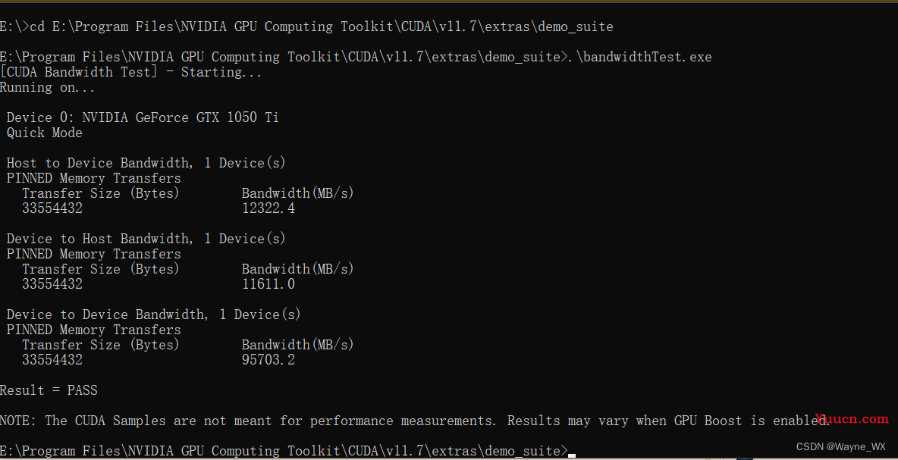Image resolution: width=898 pixels, height=460 pixels.
Task: Click '[CUDA Bandwidth Test] - Starting...' line
Action: point(130,72)
